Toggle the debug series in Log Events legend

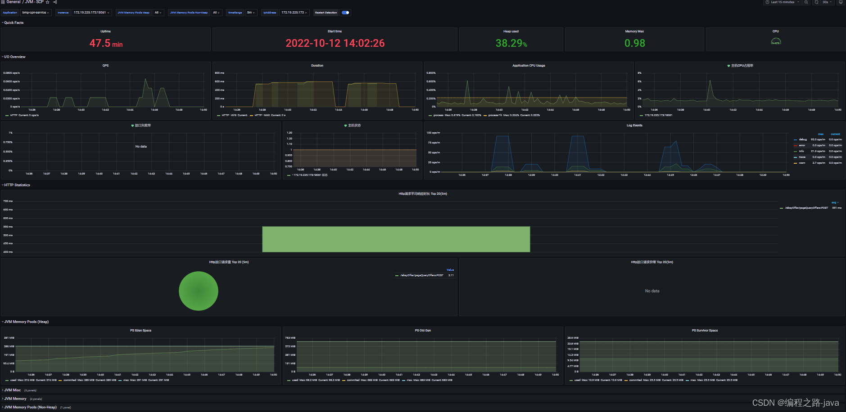point(803,139)
